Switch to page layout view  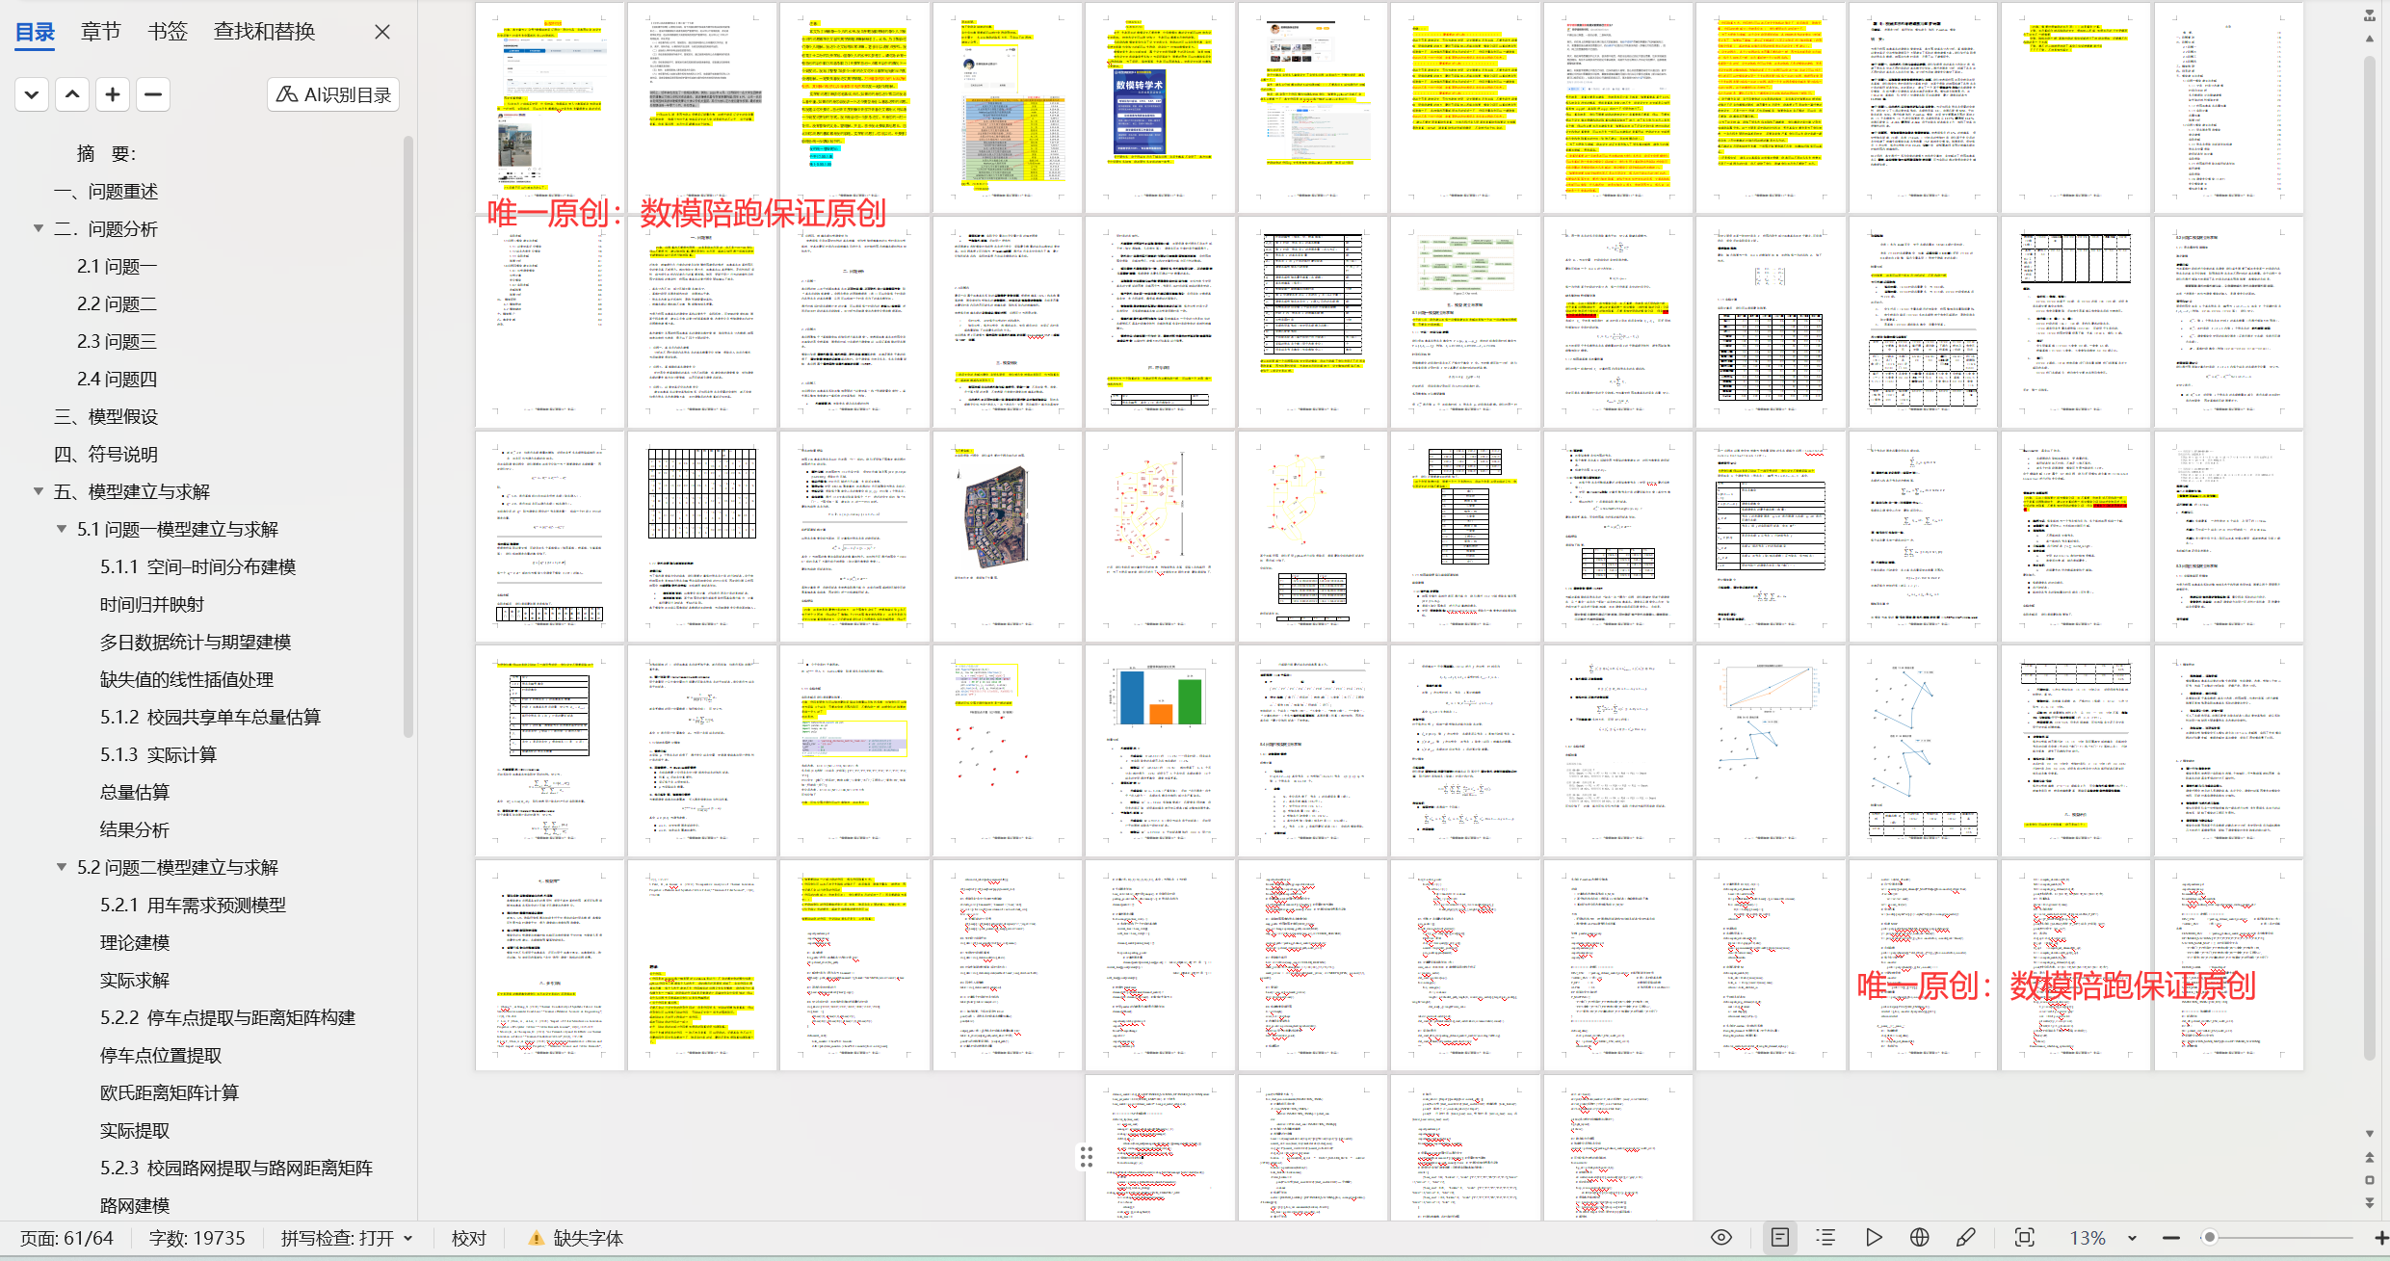click(x=1780, y=1238)
